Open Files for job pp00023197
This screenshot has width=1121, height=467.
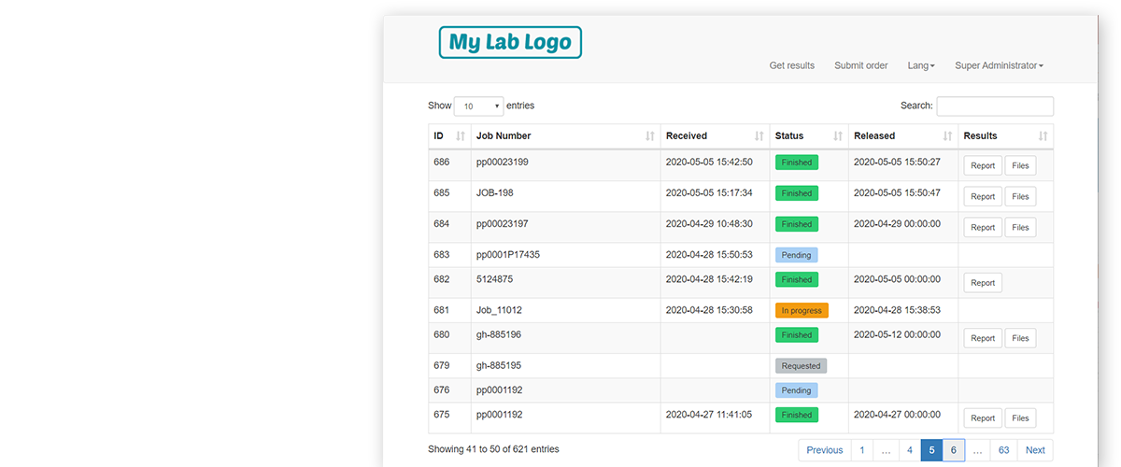click(x=1020, y=228)
